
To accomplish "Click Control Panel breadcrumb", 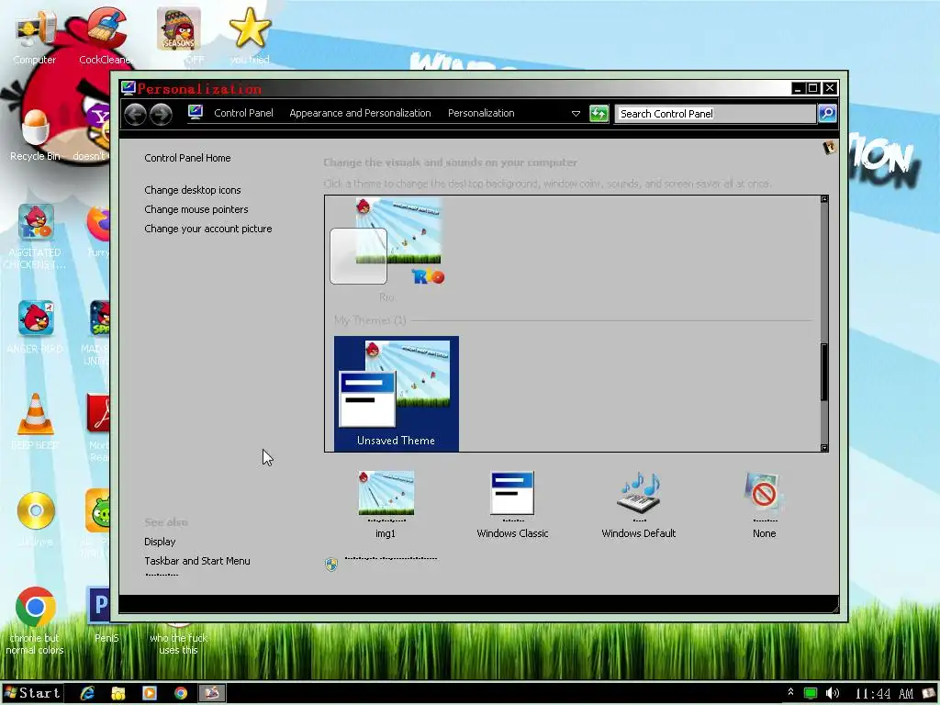I will point(243,113).
